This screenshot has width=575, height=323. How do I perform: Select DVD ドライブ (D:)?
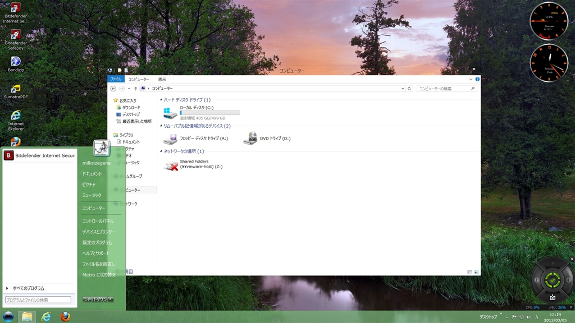coord(267,139)
